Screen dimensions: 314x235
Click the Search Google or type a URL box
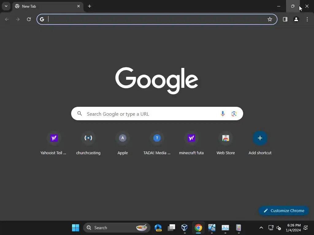click(157, 114)
